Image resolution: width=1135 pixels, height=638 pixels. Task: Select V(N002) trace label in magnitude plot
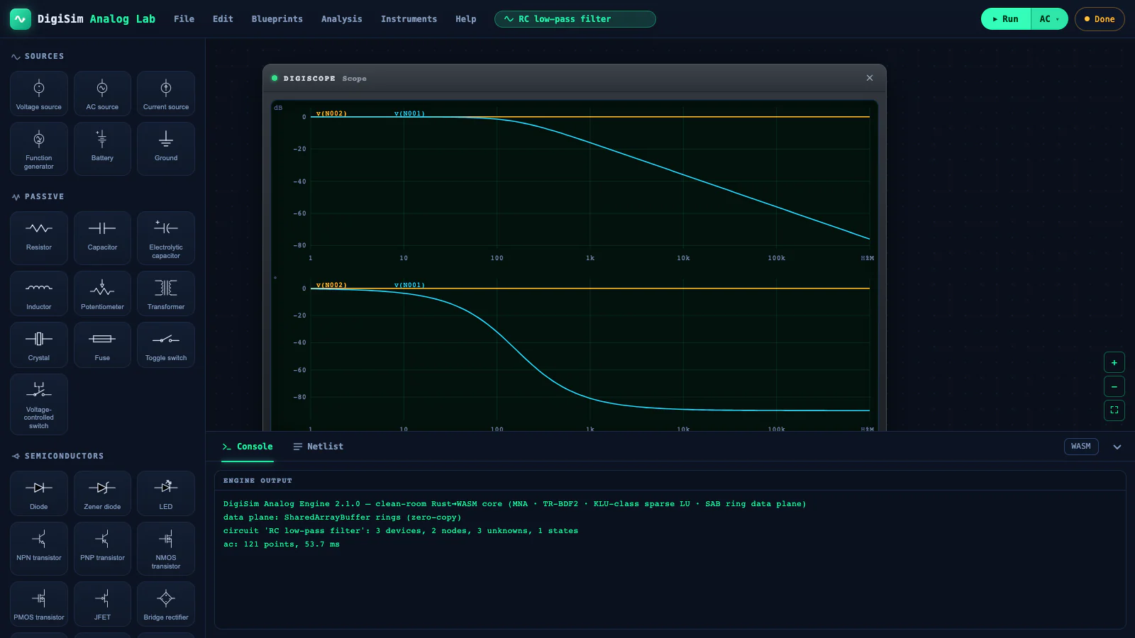[331, 113]
